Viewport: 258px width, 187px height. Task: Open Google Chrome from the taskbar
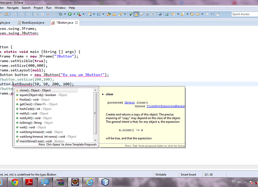click(15, 182)
